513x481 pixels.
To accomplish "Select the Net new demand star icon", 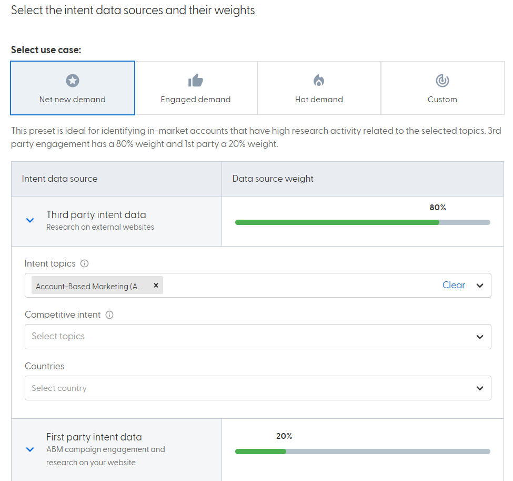I will click(x=73, y=80).
